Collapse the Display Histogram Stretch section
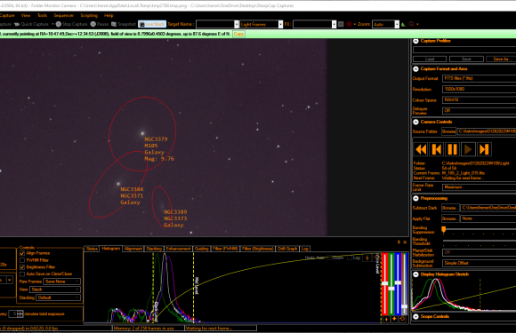This screenshot has height=333, width=516. 416,274
